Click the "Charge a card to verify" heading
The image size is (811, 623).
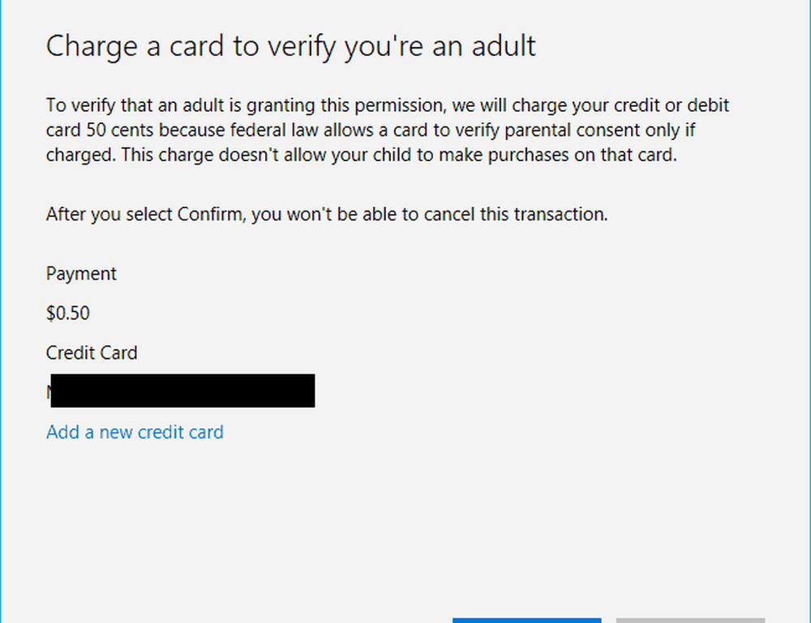[290, 46]
